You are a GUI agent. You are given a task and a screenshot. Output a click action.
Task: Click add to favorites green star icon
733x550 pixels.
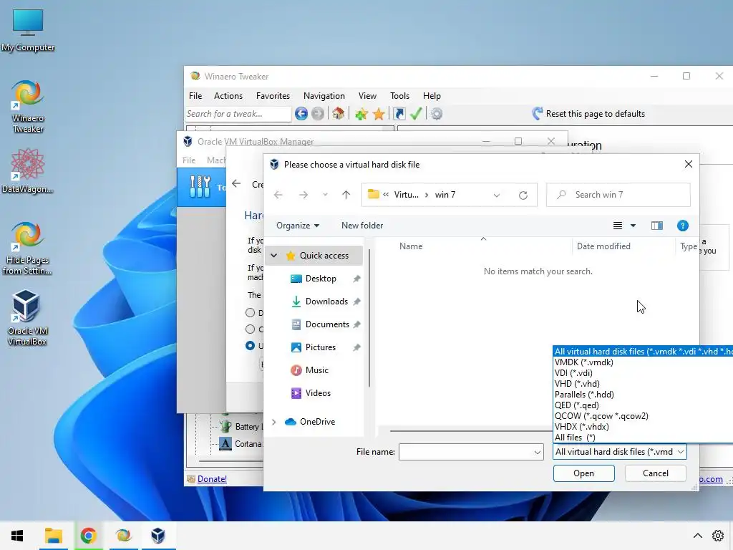click(x=361, y=114)
